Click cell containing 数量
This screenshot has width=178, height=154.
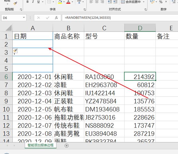(x=140, y=36)
